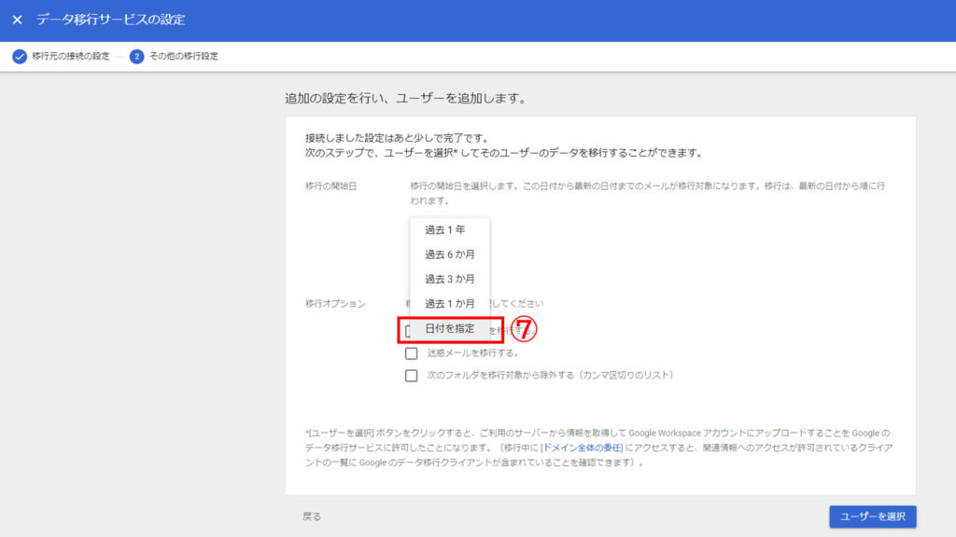This screenshot has height=537, width=956.
Task: Click the 移行の開始日 field label
Action: click(x=330, y=186)
